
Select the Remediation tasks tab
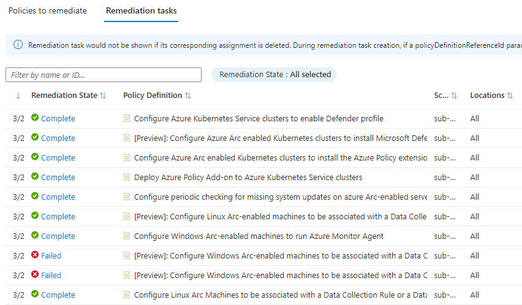[x=141, y=10]
